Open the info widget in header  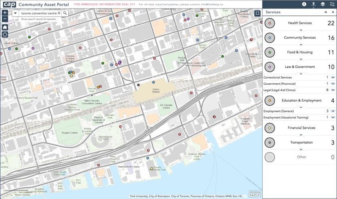[304, 4]
